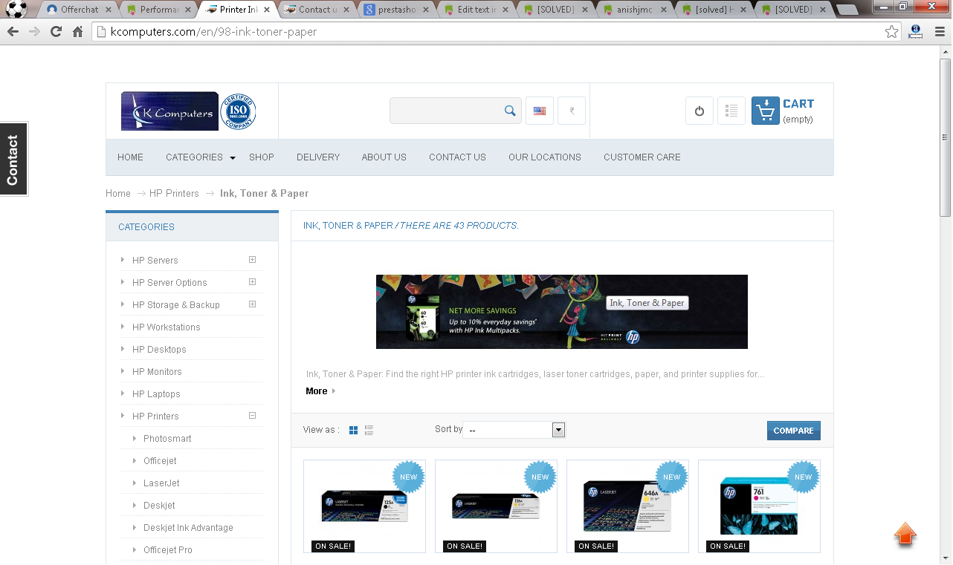This screenshot has height=565, width=953.
Task: Close the Offerchat tab
Action: [x=109, y=10]
